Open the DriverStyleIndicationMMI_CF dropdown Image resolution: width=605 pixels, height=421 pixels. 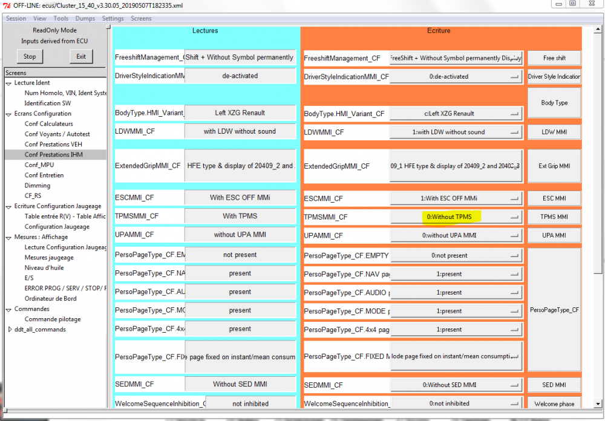[x=456, y=76]
